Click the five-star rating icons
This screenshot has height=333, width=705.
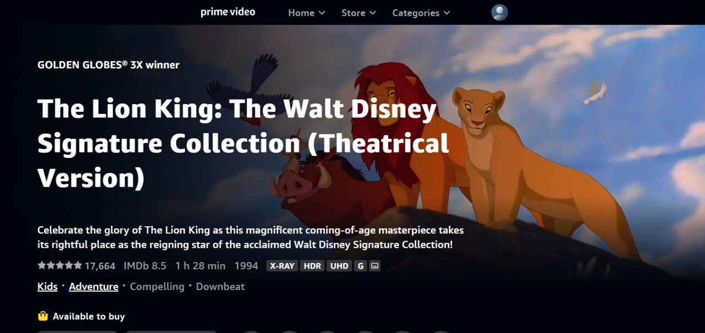59,265
